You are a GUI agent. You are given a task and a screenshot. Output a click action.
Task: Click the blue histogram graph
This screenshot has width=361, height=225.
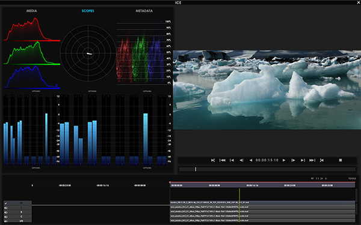tap(32, 77)
